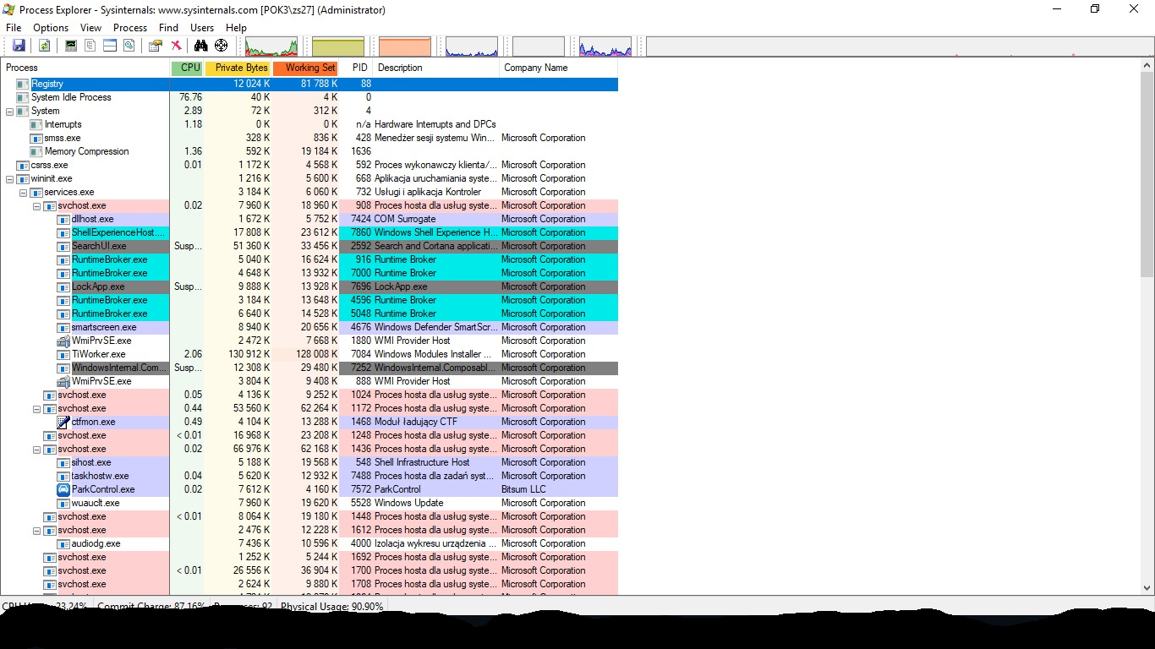Click the process list vertical scrollbar thumb
The height and width of the screenshot is (649, 1155).
pyautogui.click(x=1147, y=174)
